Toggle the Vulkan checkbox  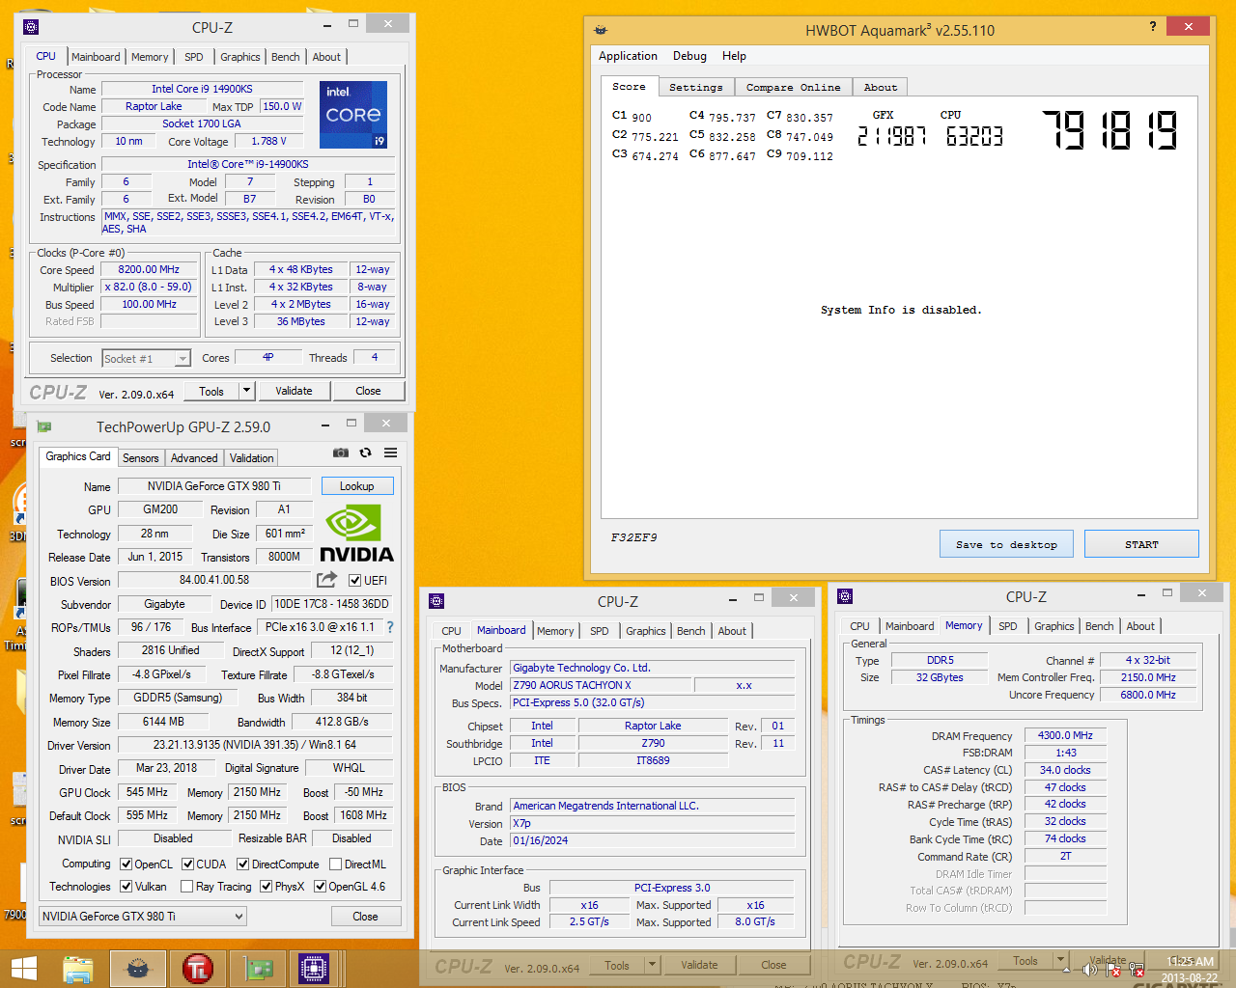click(x=126, y=887)
